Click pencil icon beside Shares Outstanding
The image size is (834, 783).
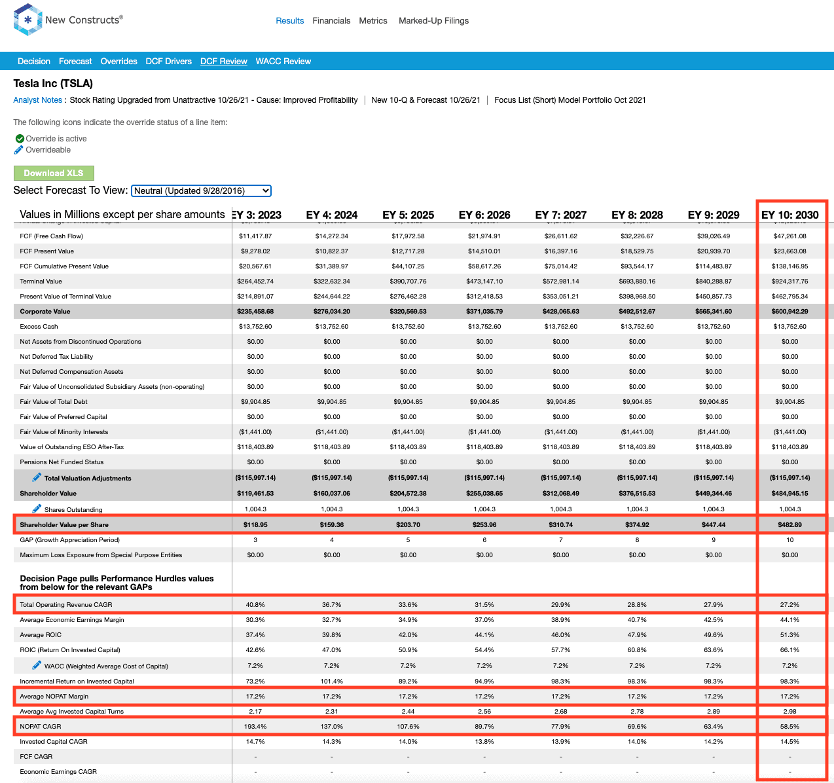[x=37, y=509]
